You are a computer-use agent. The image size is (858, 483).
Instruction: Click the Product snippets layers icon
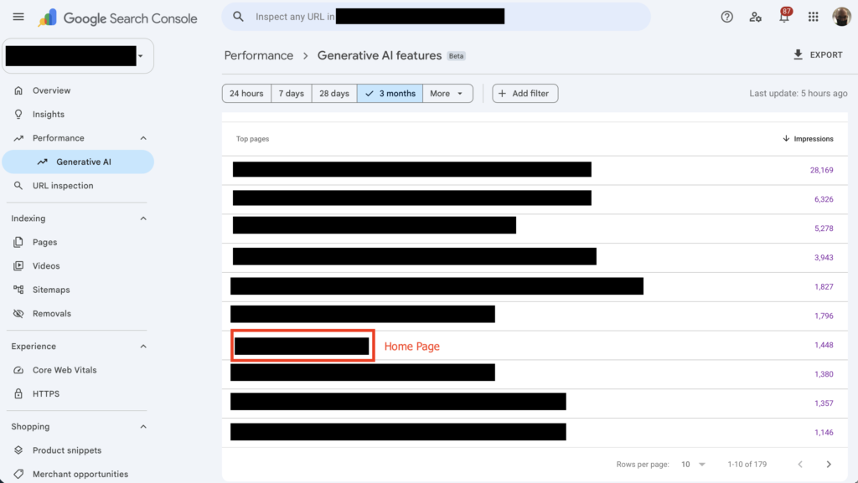(18, 450)
